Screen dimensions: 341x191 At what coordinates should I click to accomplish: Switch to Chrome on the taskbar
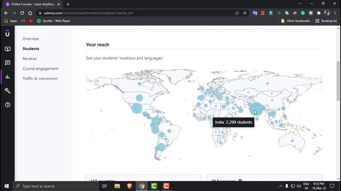pos(142,186)
